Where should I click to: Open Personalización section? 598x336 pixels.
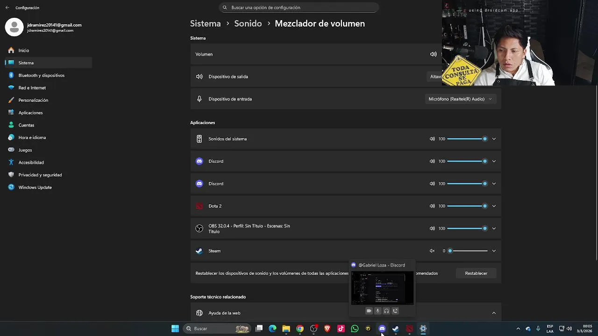coord(48,100)
